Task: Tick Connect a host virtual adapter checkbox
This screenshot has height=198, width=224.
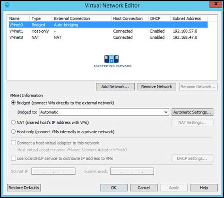Action: click(13, 143)
